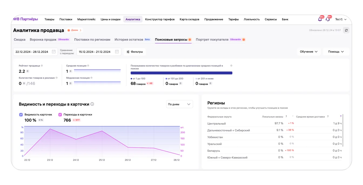Click sort arrow in delivery time column
Viewport: 363px width, 185px height.
click(x=341, y=117)
